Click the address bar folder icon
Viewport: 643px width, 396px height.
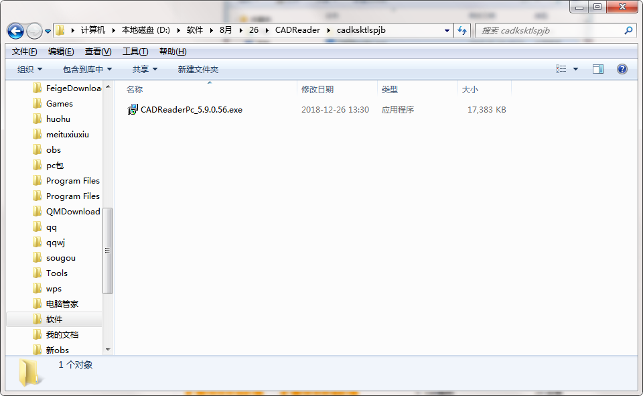pyautogui.click(x=61, y=30)
